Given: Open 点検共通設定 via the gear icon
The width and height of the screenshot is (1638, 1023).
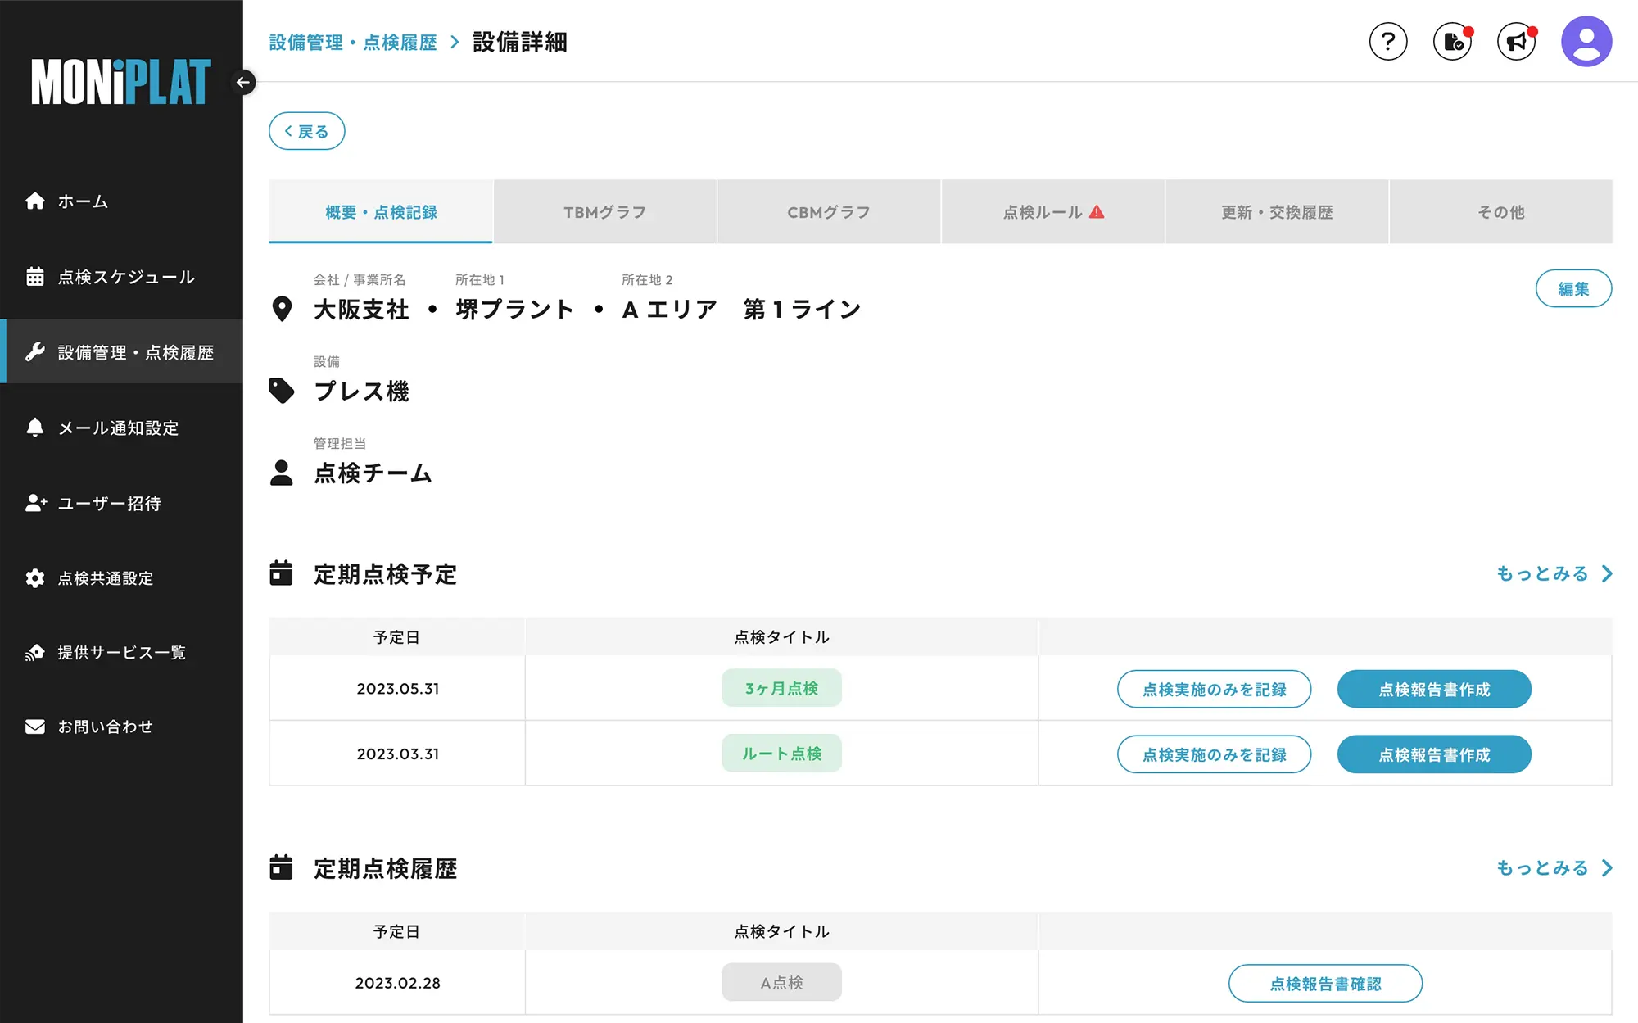Looking at the screenshot, I should [x=36, y=578].
